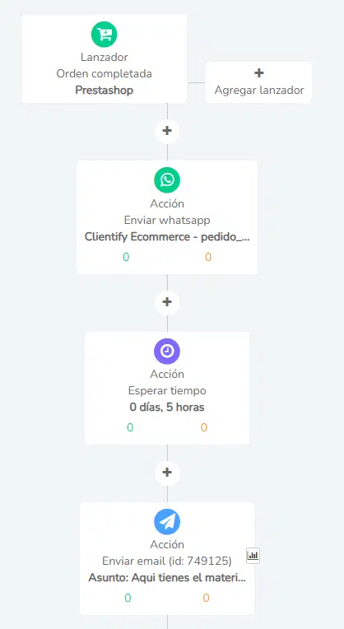The image size is (344, 629).
Task: Open the Orden completada Prestashop trigger card
Action: click(105, 59)
